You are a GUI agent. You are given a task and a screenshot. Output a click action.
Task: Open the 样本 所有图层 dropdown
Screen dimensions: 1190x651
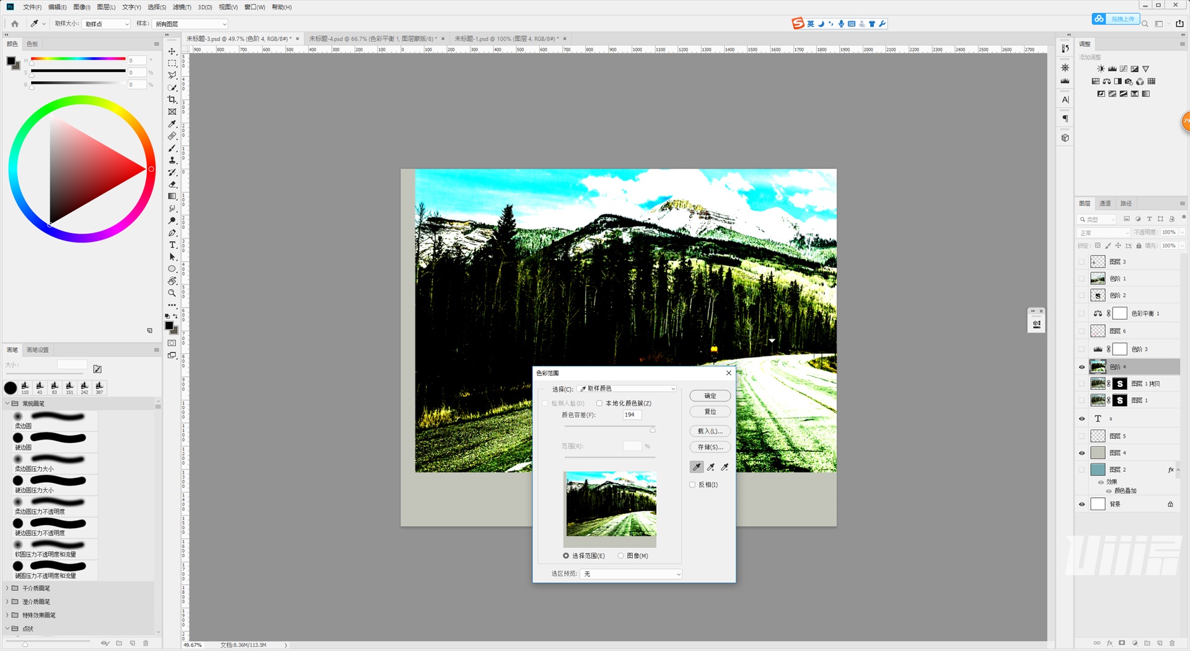click(x=190, y=24)
